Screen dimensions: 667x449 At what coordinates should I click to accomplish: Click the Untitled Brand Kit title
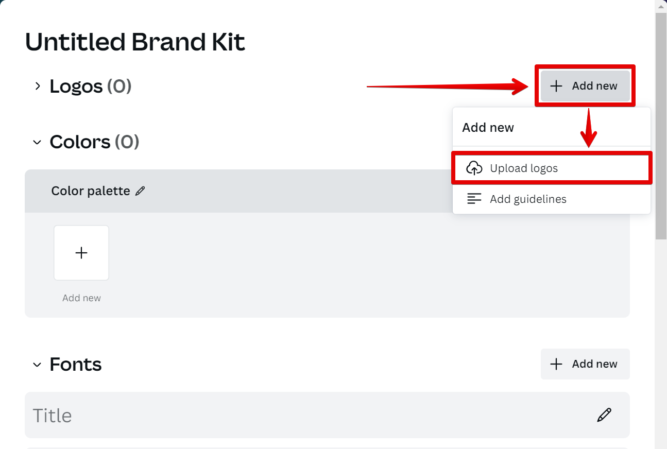[x=135, y=42]
